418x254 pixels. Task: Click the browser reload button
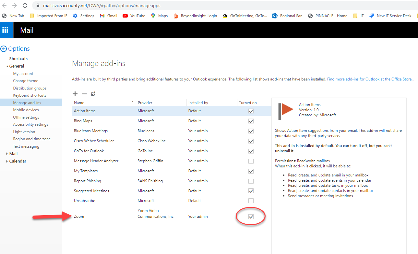pos(25,5)
